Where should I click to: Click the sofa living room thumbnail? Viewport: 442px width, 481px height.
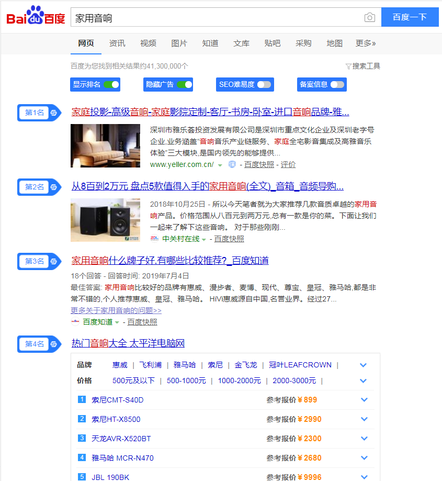point(106,146)
